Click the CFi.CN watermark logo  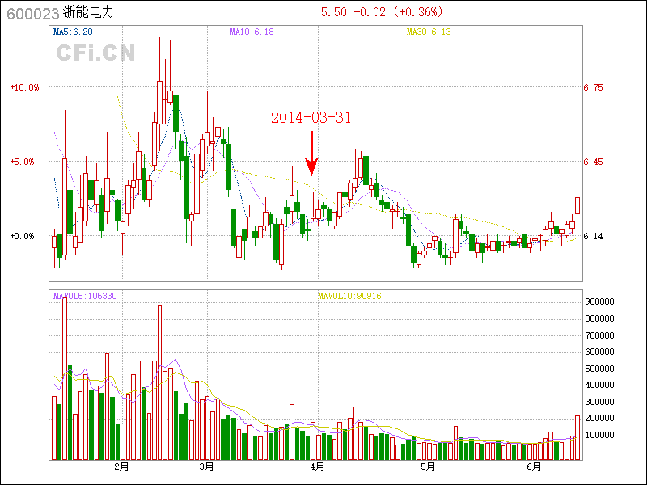pos(95,52)
